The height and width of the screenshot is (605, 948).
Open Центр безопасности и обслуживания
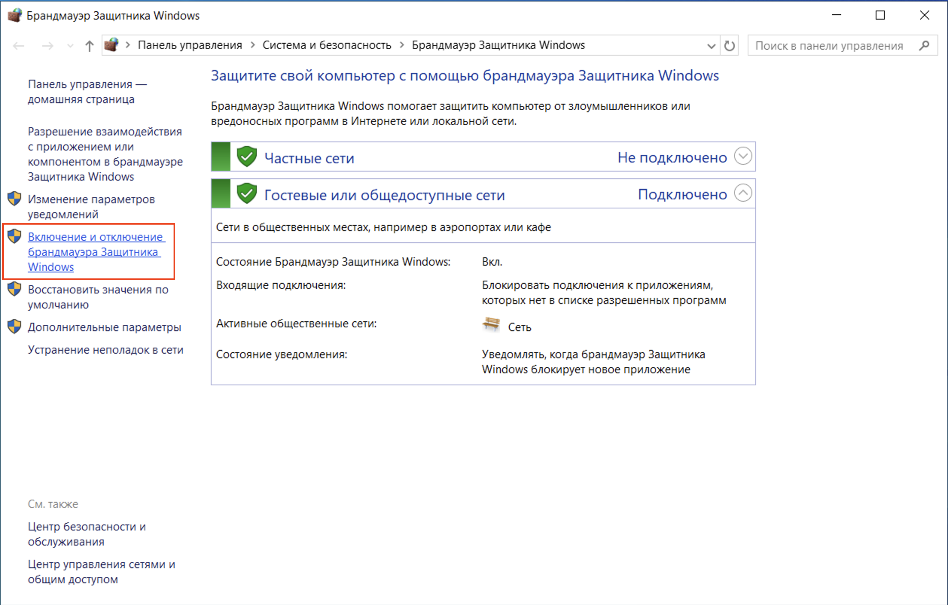tap(87, 534)
